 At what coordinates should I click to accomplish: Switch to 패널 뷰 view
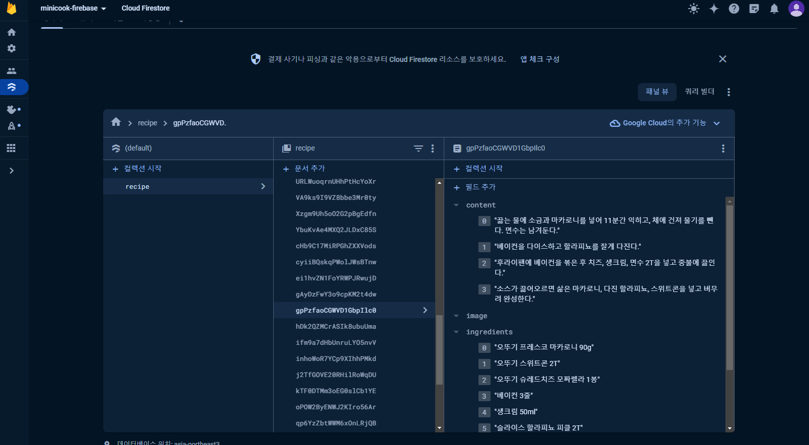tap(657, 92)
